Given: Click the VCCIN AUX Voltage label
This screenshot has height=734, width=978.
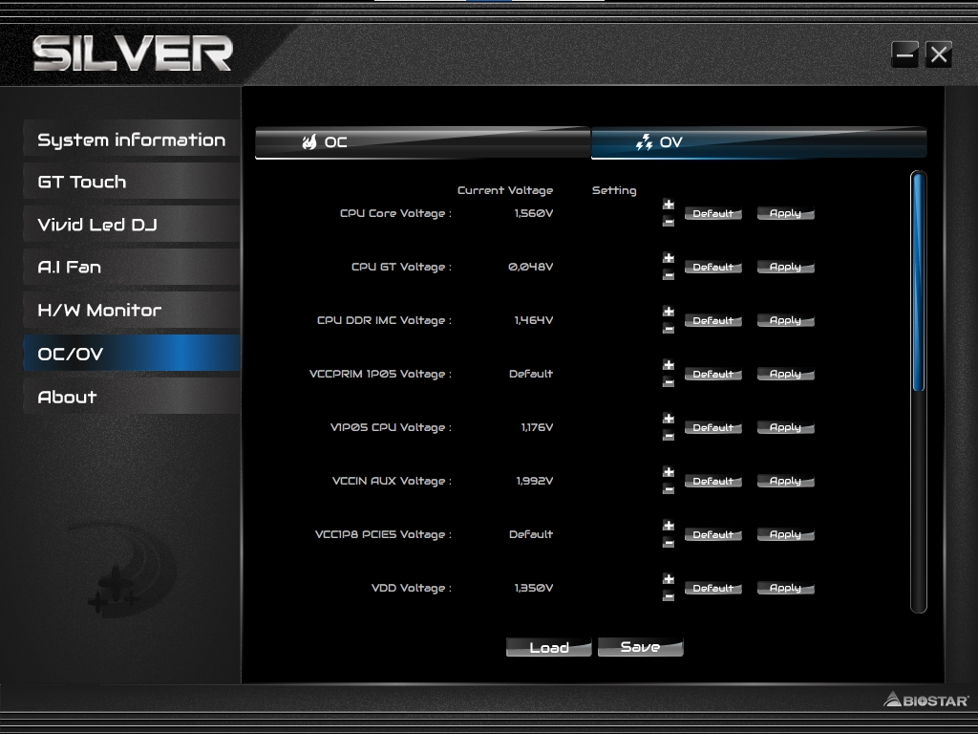Looking at the screenshot, I should click(392, 482).
